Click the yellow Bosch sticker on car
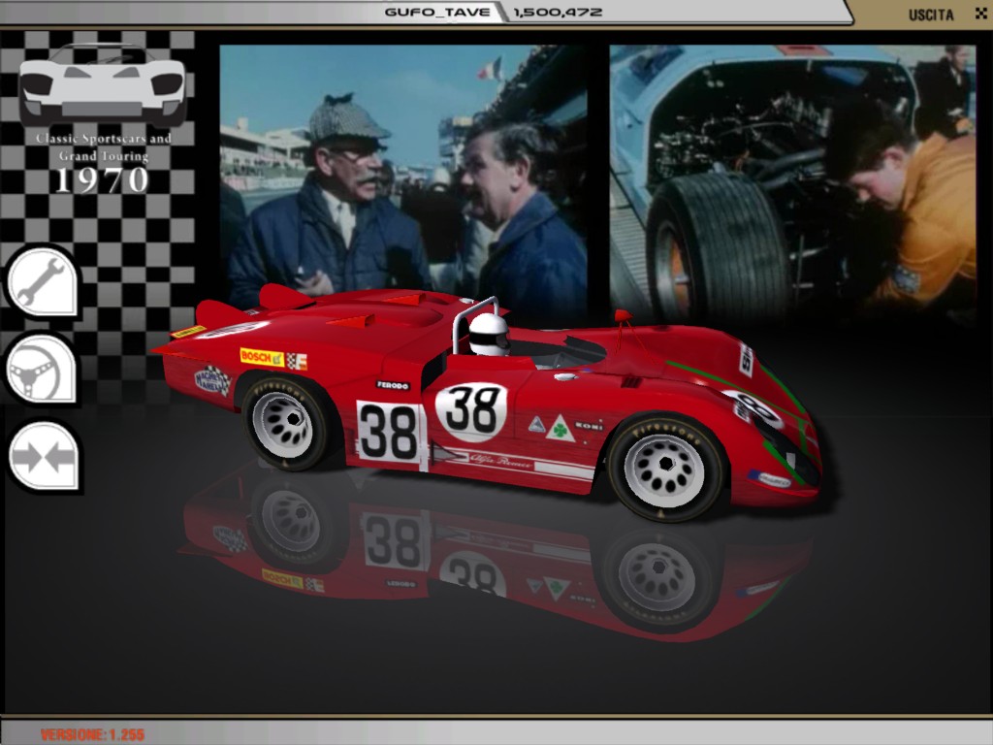Screen dimensions: 993x745 click(x=262, y=357)
